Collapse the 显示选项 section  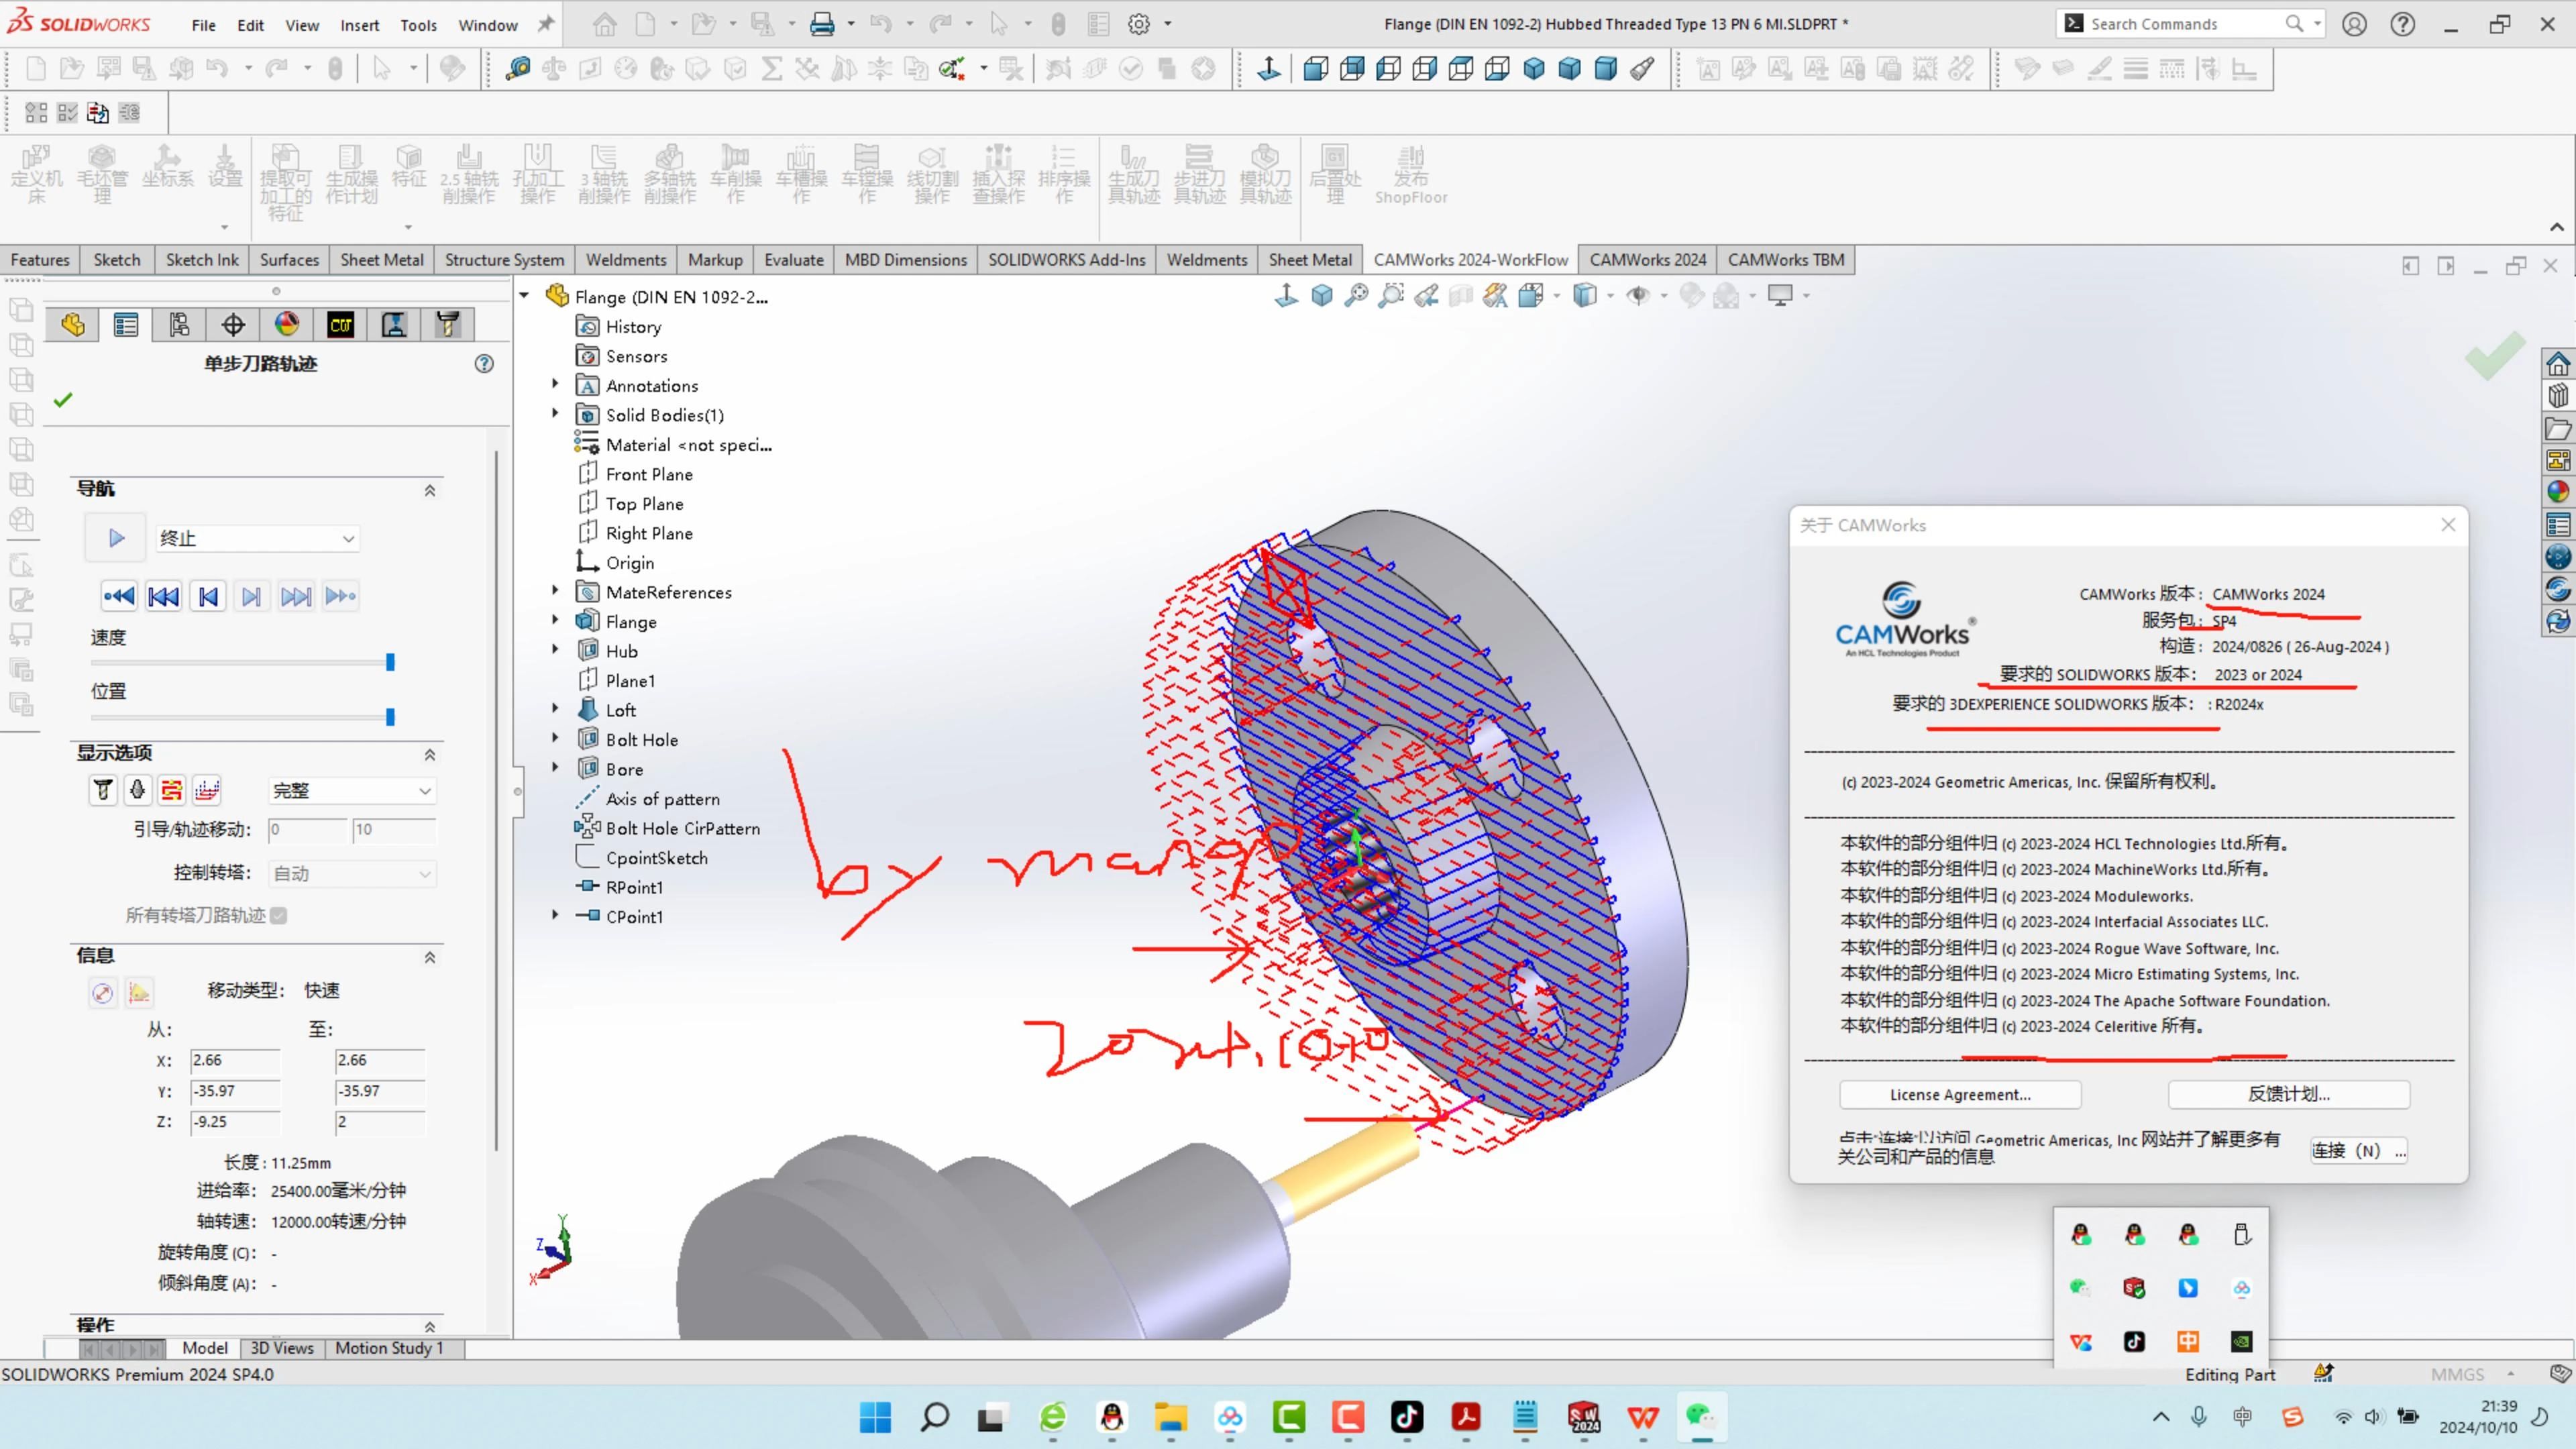(x=430, y=754)
